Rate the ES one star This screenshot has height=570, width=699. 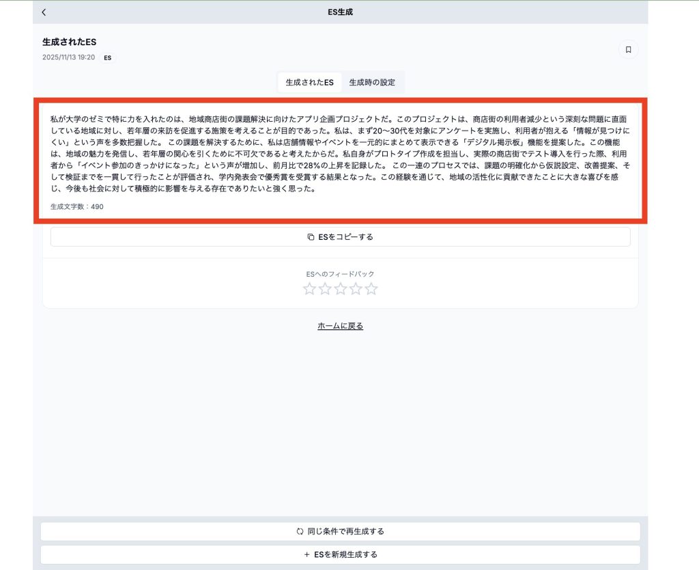[x=309, y=288]
